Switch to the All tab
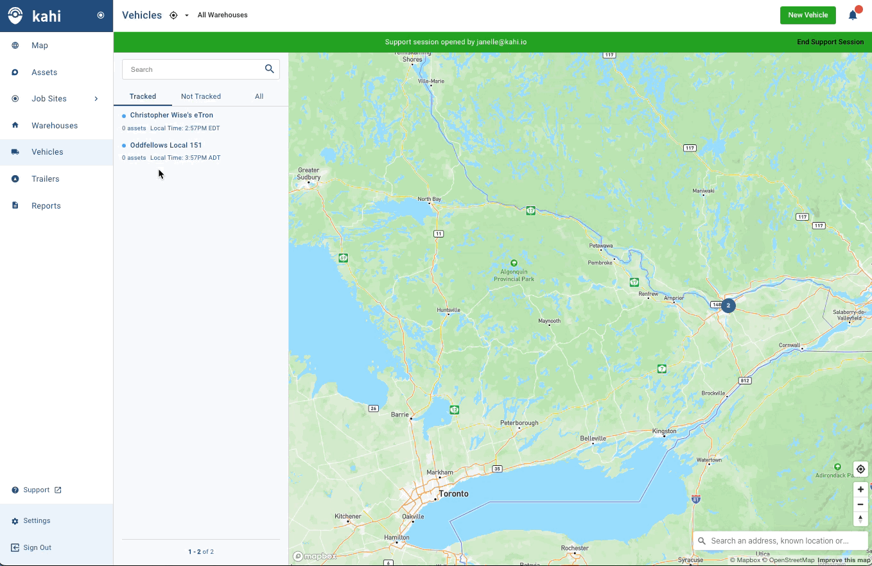The image size is (872, 566). point(259,96)
